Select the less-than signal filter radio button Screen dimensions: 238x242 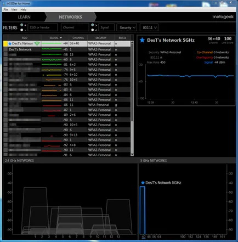click(x=93, y=30)
